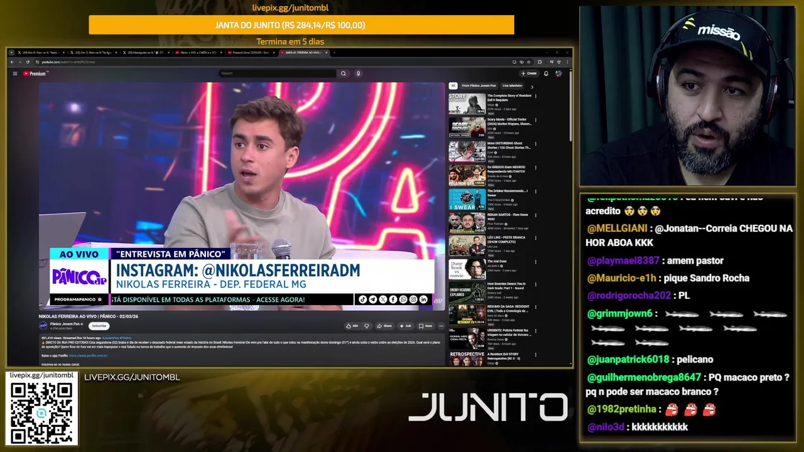This screenshot has width=804, height=452.
Task: Open options for 'Os GREGOS Eram Negros' video
Action: pyautogui.click(x=536, y=168)
